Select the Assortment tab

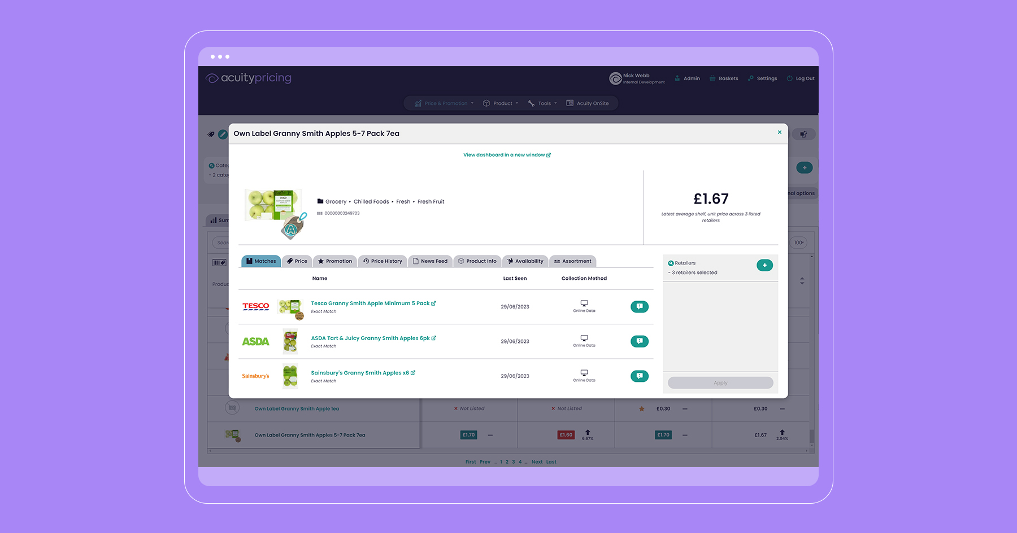(x=572, y=261)
